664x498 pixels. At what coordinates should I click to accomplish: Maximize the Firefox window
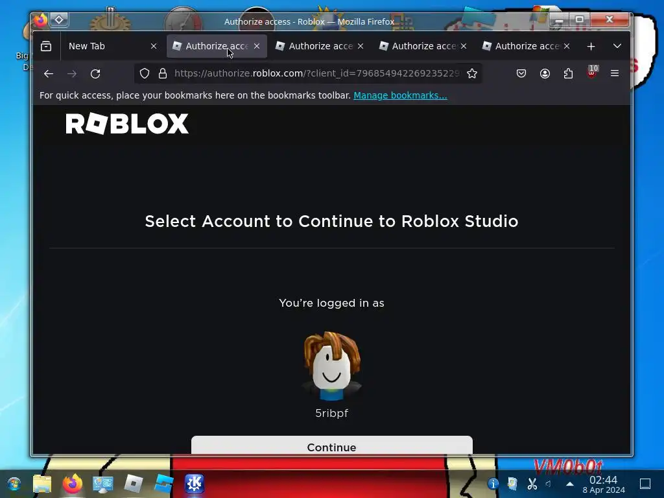(x=579, y=20)
